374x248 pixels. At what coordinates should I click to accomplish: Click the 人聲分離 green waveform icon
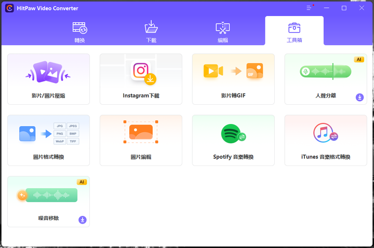pos(326,71)
